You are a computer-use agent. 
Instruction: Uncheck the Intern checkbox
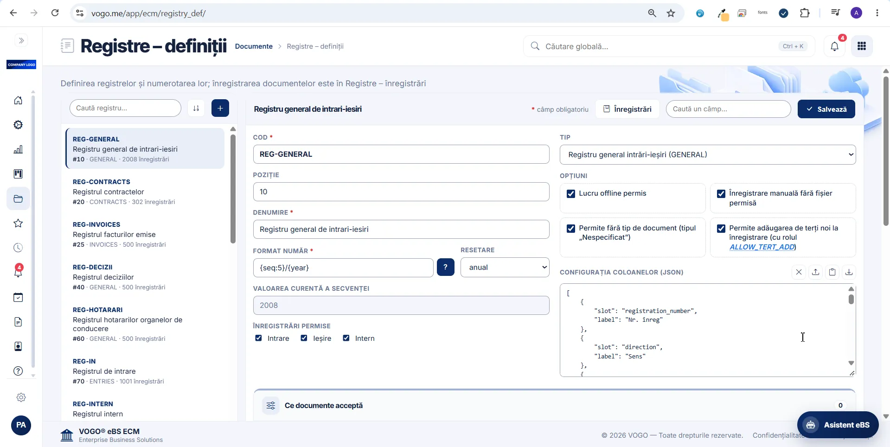pyautogui.click(x=346, y=338)
